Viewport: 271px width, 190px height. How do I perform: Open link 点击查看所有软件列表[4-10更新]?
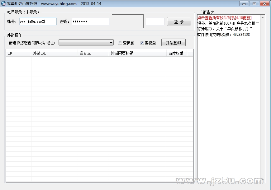(x=224, y=18)
